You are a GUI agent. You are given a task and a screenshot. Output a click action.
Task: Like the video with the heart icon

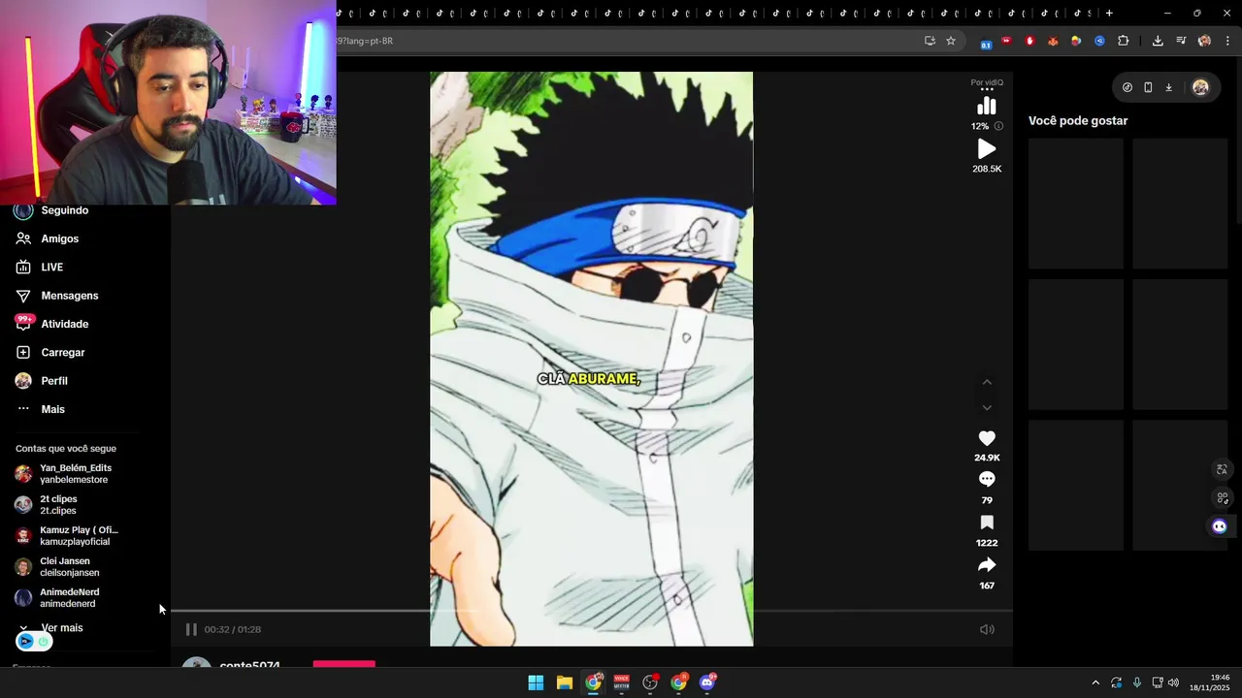coord(987,438)
